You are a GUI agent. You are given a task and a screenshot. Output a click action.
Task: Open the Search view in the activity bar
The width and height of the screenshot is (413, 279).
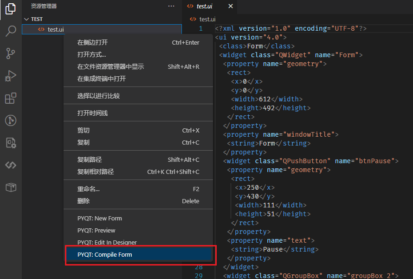[x=10, y=31]
